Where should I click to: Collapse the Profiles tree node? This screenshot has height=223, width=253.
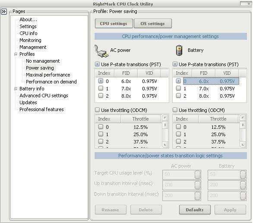[x=16, y=54]
